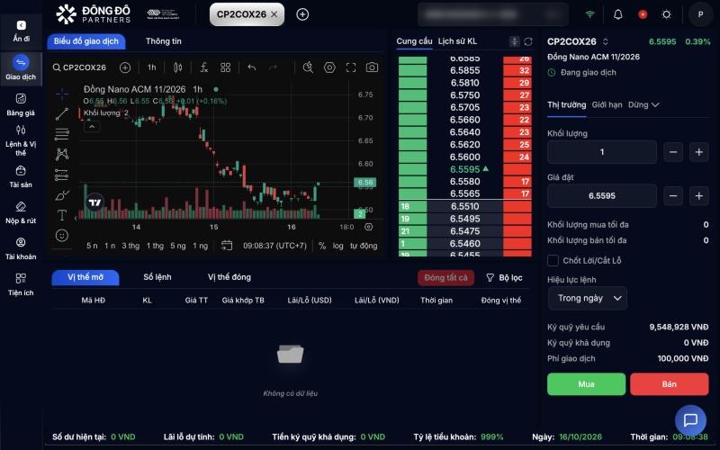This screenshot has height=450, width=720.
Task: Open Giao dịch in the sidebar
Action: coord(21,67)
